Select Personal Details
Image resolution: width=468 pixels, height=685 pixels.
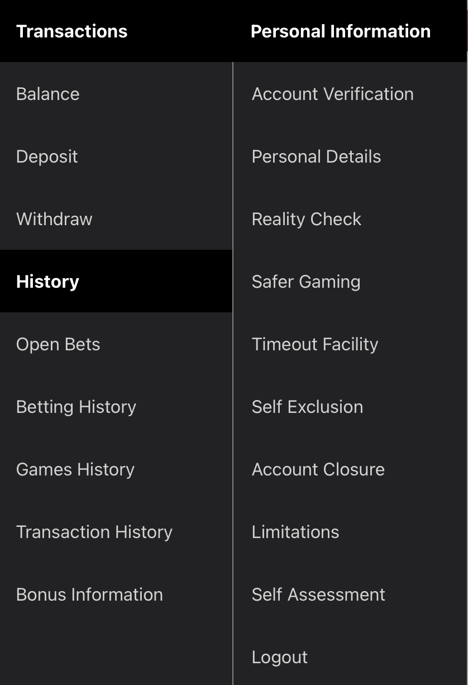(x=351, y=156)
